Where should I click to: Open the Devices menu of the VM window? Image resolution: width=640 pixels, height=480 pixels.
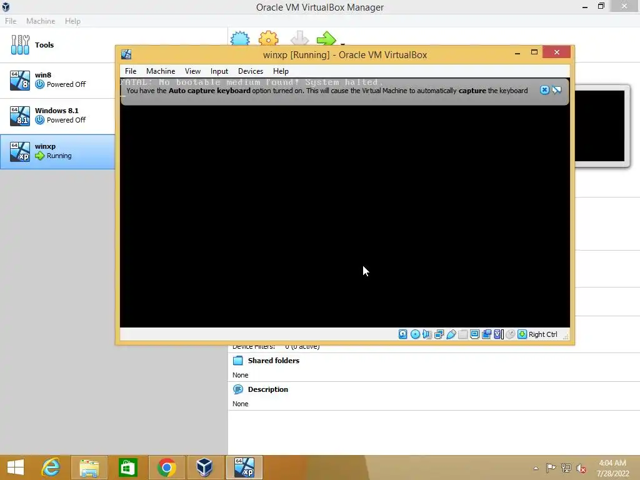point(251,71)
